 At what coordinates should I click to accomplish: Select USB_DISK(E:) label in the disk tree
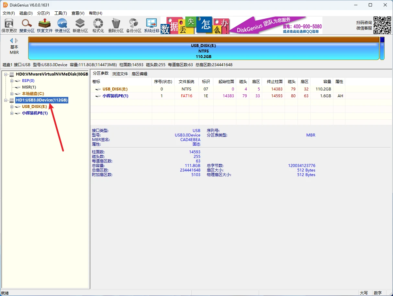35,107
